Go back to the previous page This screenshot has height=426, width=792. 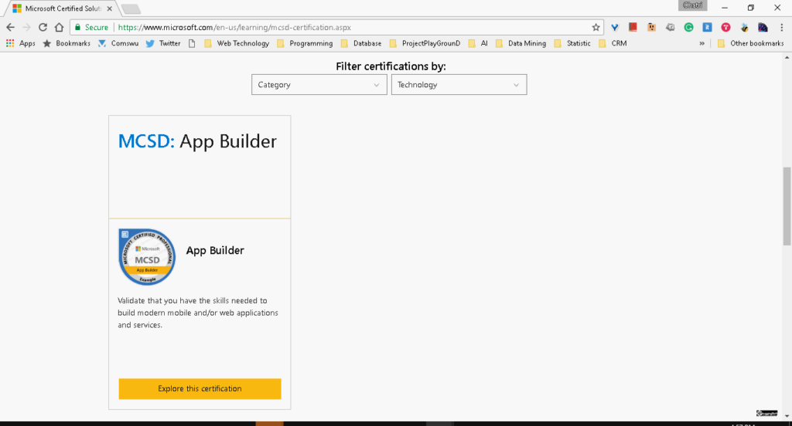pyautogui.click(x=10, y=27)
